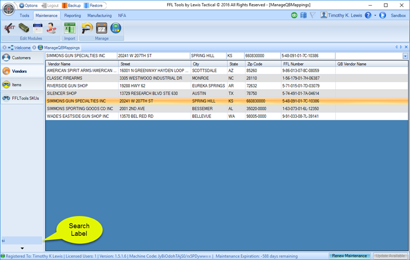Open the NFA ribbon tab

click(x=122, y=15)
